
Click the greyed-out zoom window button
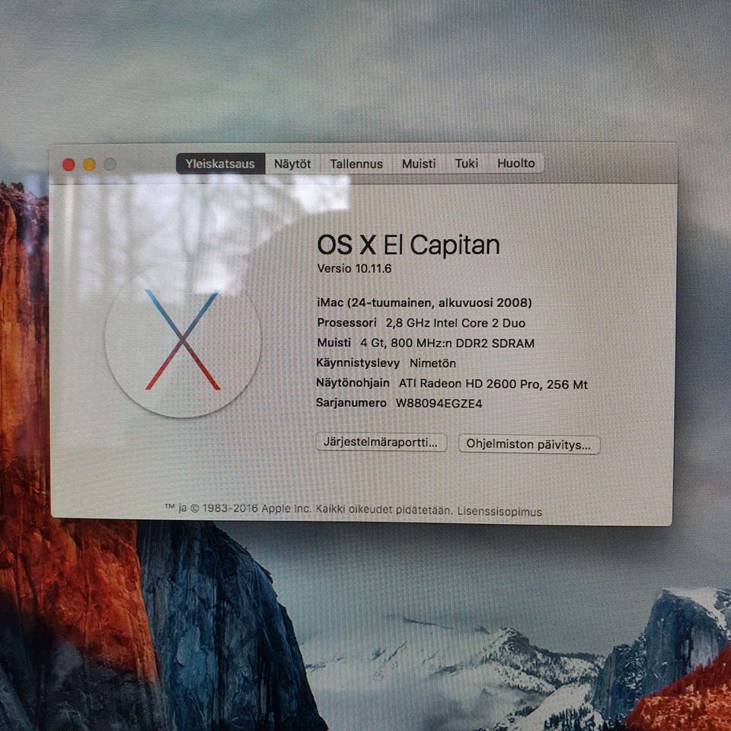click(x=110, y=164)
